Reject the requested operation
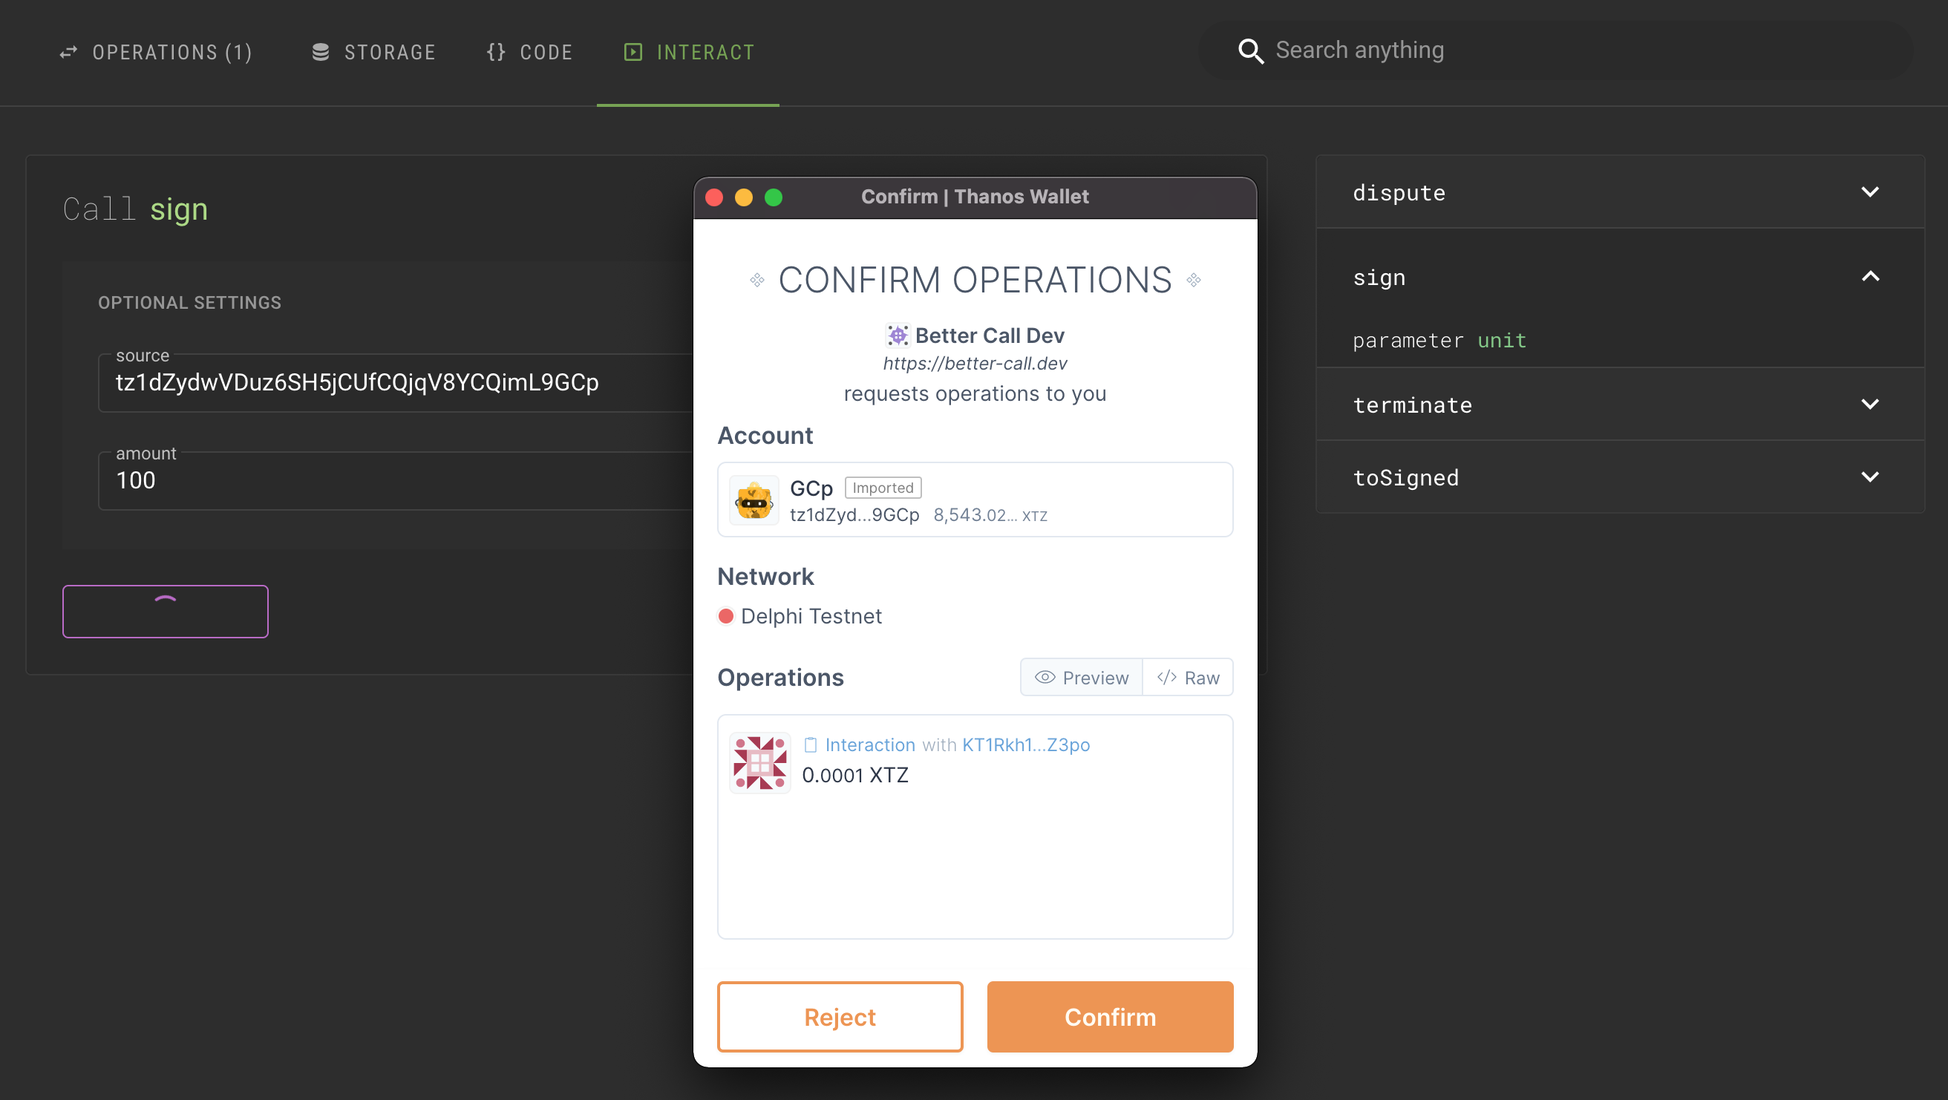Screen dimensions: 1948x1100 click(x=840, y=1017)
